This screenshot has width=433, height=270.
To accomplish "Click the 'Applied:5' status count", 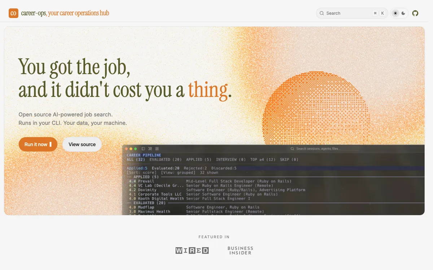I will pos(137,168).
